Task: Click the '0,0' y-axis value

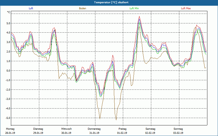Action: [8, 70]
